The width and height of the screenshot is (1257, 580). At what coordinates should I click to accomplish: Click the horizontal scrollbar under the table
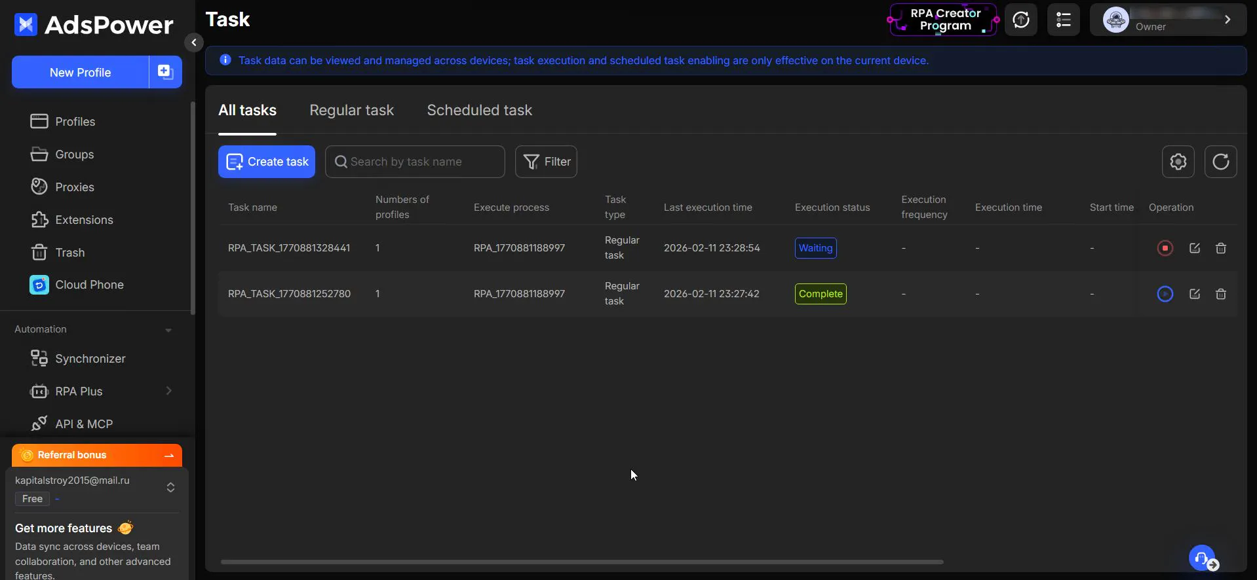coord(582,562)
